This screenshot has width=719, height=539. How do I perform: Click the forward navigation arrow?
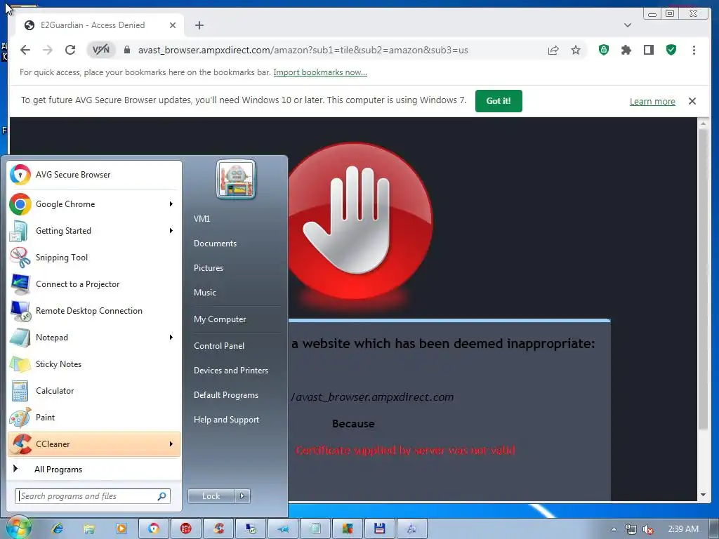click(47, 50)
